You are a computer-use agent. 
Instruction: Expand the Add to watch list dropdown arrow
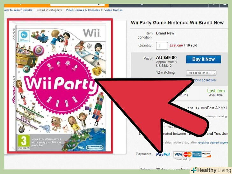click(x=214, y=73)
